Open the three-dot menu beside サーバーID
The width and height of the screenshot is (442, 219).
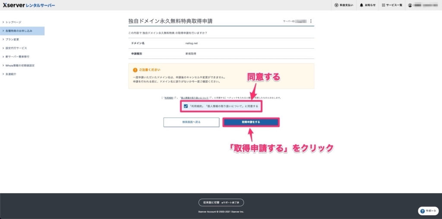pos(311,21)
